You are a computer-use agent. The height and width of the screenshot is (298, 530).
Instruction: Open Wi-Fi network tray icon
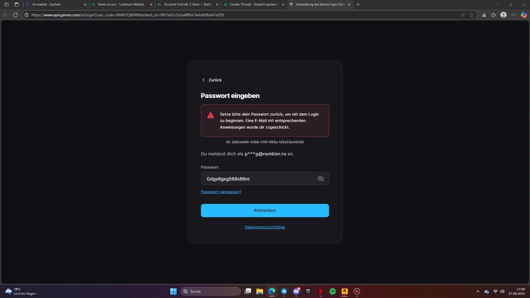click(x=495, y=291)
